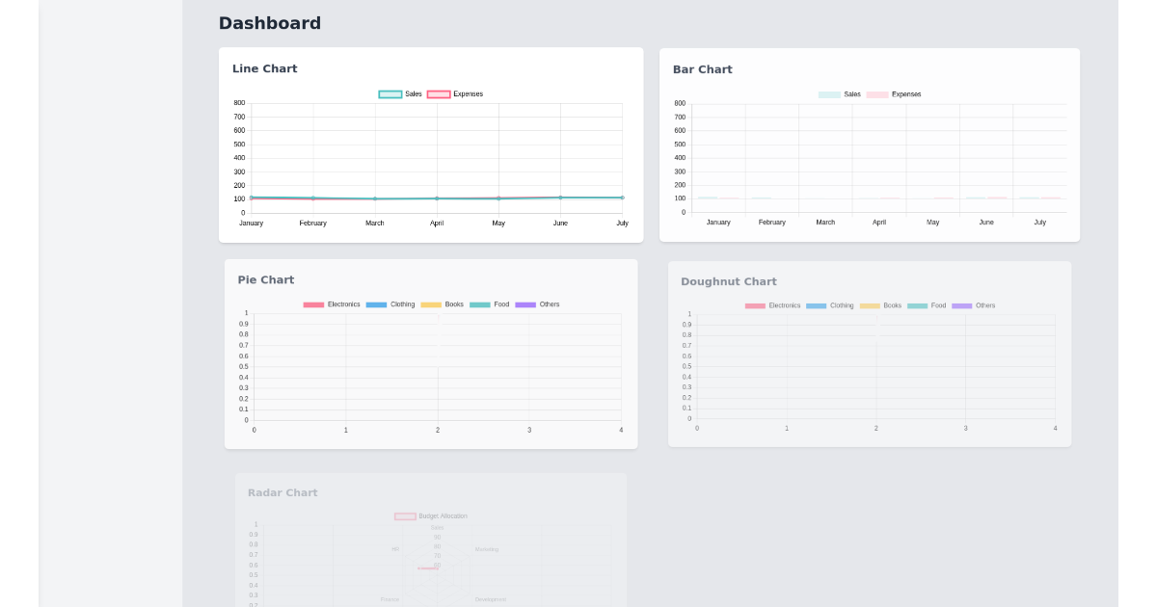The height and width of the screenshot is (607, 1157).
Task: Toggle the Electronics dataset in Doughnut Chart legend
Action: coord(754,304)
